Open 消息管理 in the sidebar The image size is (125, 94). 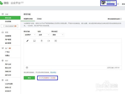[8, 36]
